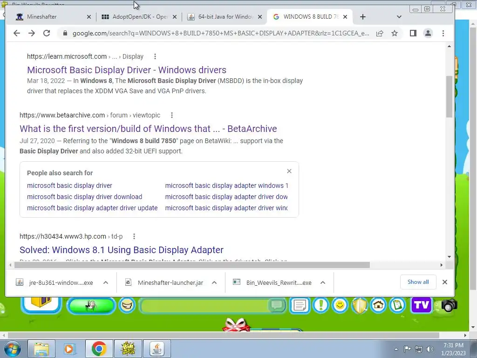Click clipboard icon in Bin Weevils toolbar

[x=398, y=305]
